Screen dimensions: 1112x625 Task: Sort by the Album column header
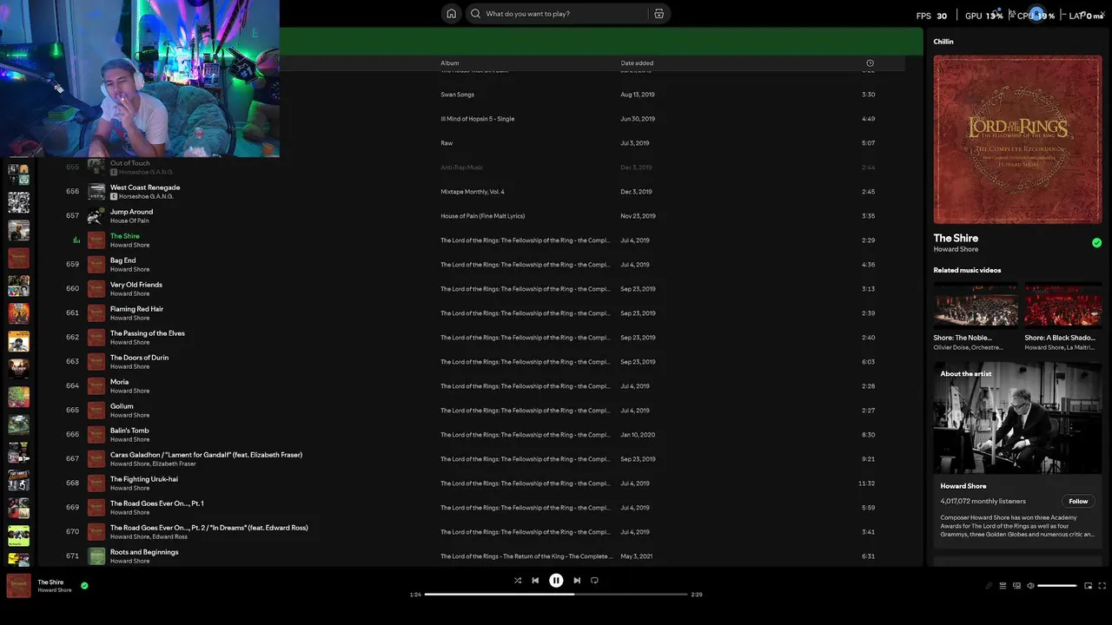(449, 63)
